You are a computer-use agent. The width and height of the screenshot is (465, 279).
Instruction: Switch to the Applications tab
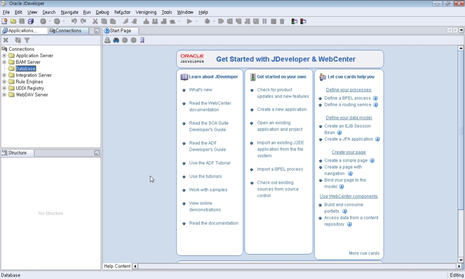click(25, 30)
